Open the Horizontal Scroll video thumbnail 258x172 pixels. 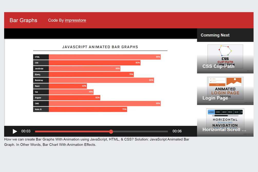pyautogui.click(x=225, y=121)
